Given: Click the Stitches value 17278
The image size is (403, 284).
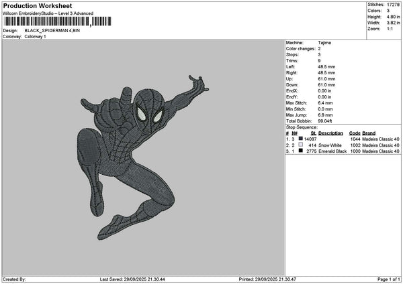Looking at the screenshot, I should pyautogui.click(x=393, y=5).
